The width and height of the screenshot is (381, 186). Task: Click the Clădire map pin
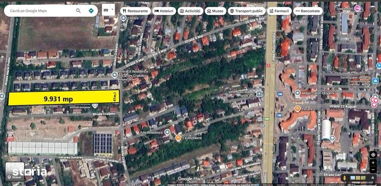(124, 18)
